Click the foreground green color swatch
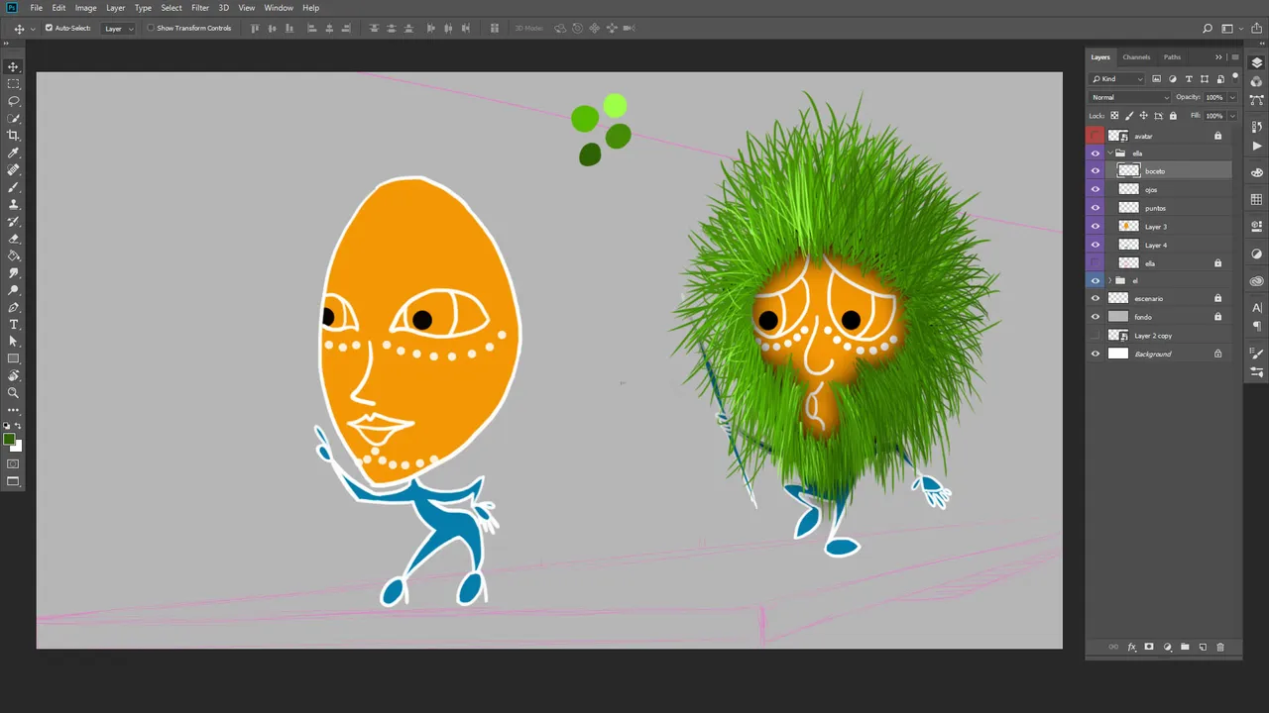This screenshot has width=1269, height=713. (x=9, y=439)
